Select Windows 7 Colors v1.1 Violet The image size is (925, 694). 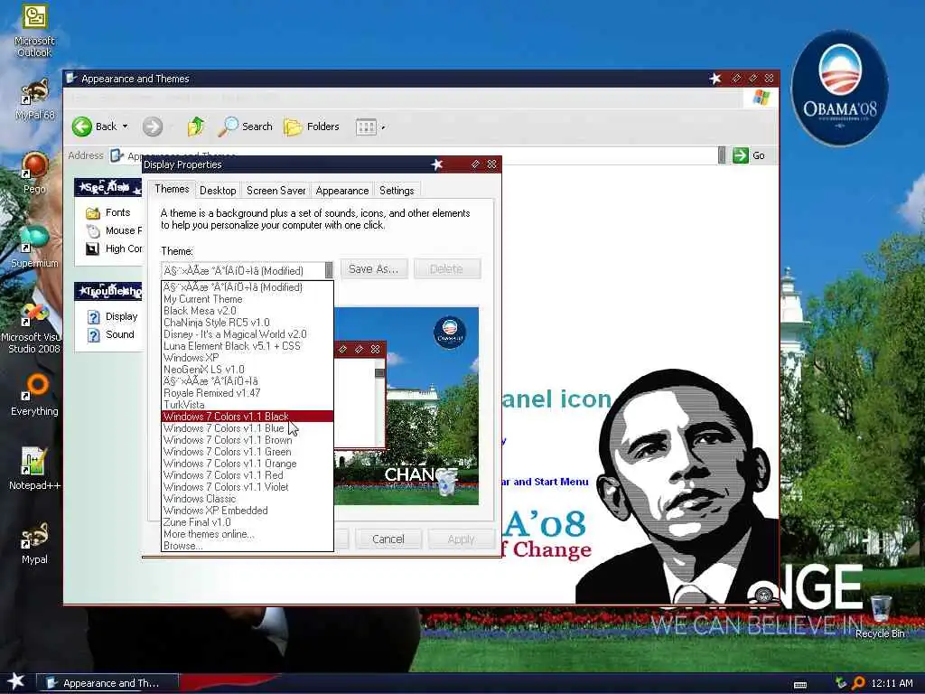248,487
